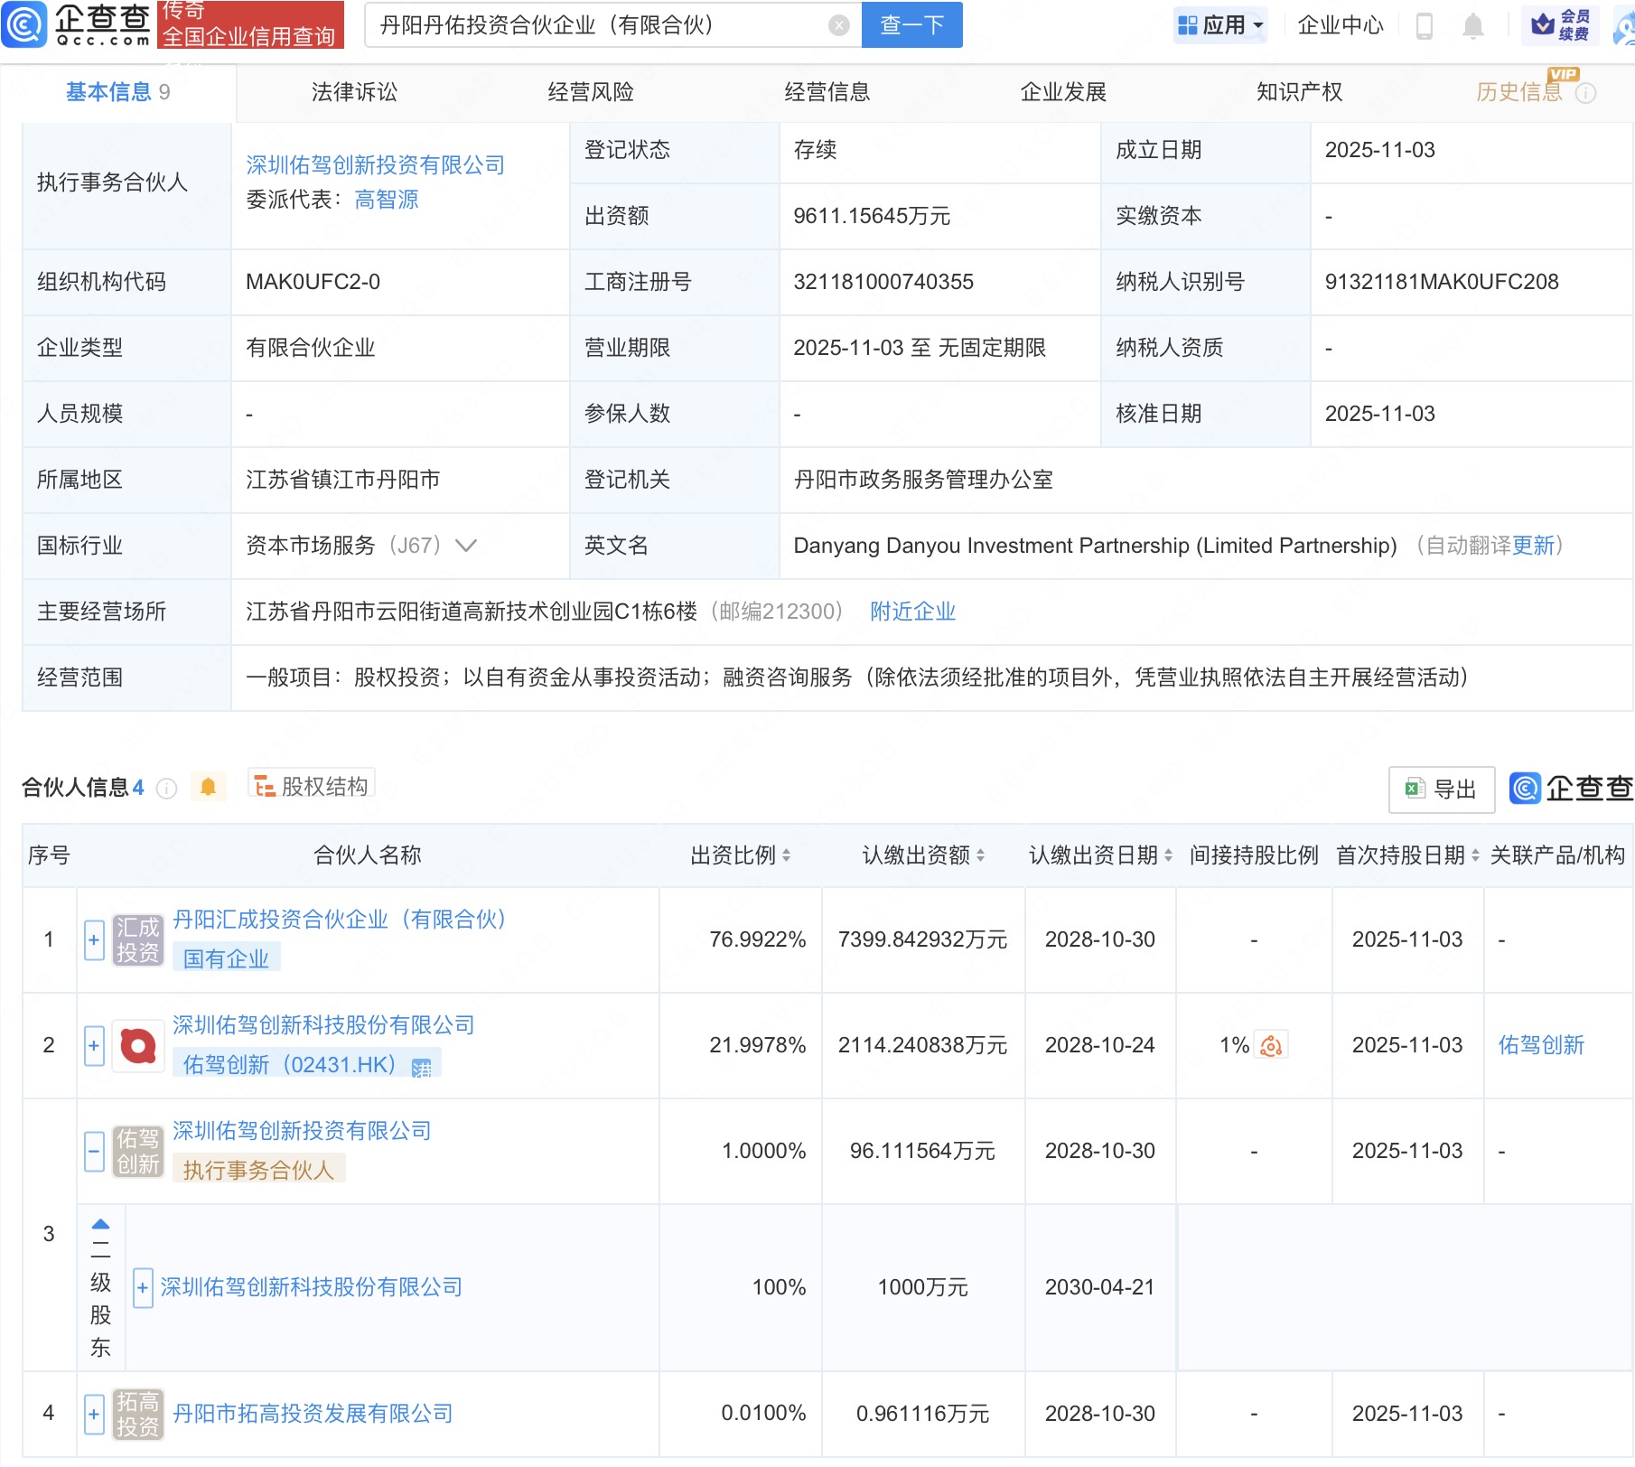Click the 股权结构 equity structure icon
Image resolution: width=1635 pixels, height=1467 pixels.
coord(265,784)
